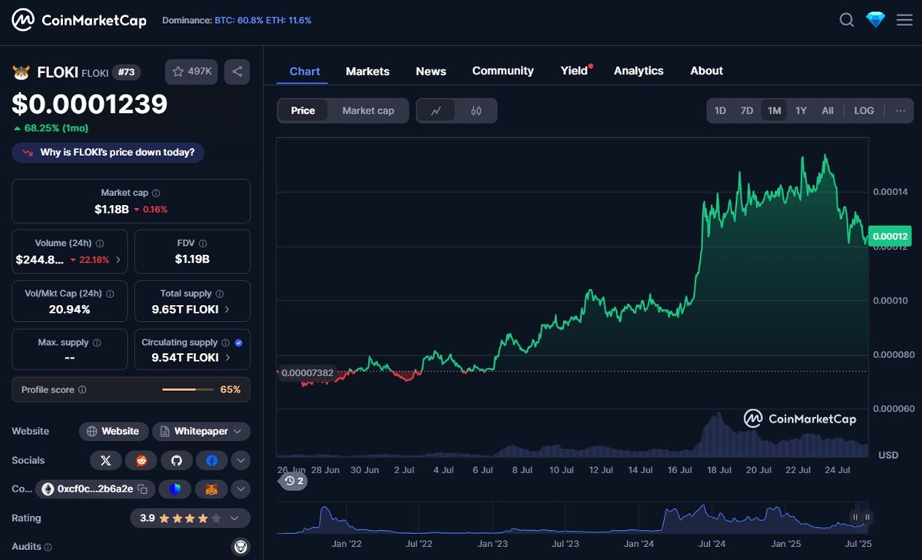Set chart range to 1D
This screenshot has width=922, height=560.
click(720, 111)
